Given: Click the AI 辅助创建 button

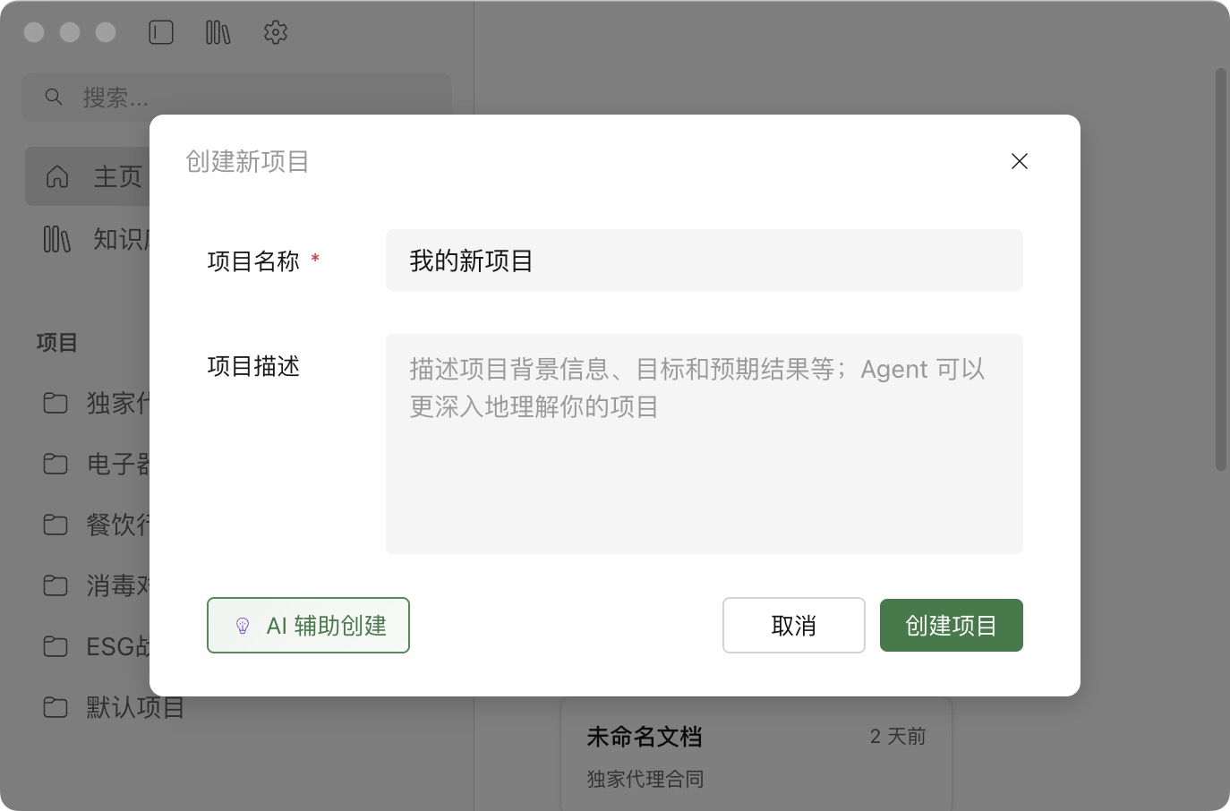Looking at the screenshot, I should [308, 626].
